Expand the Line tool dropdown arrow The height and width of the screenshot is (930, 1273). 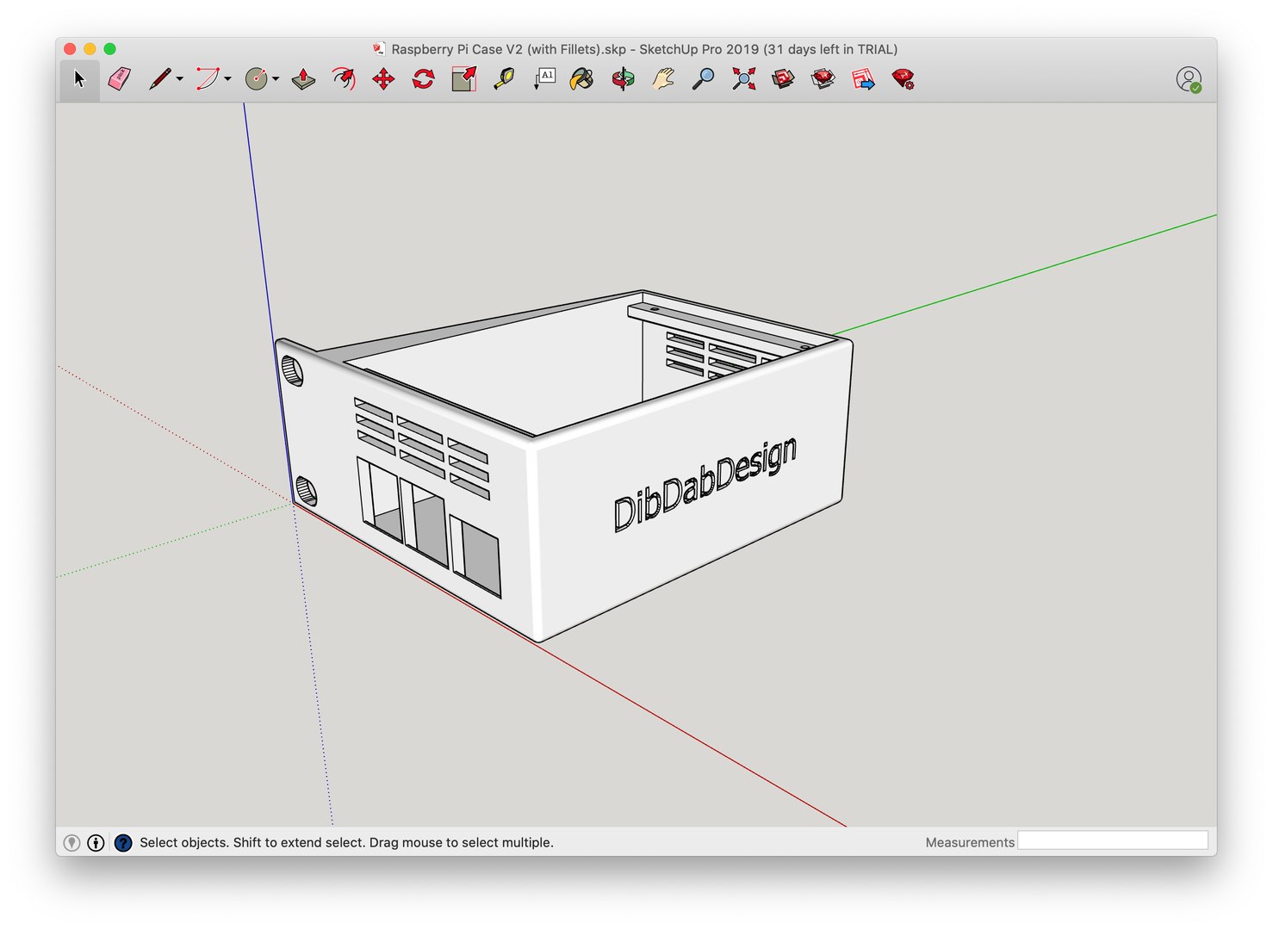[x=180, y=79]
